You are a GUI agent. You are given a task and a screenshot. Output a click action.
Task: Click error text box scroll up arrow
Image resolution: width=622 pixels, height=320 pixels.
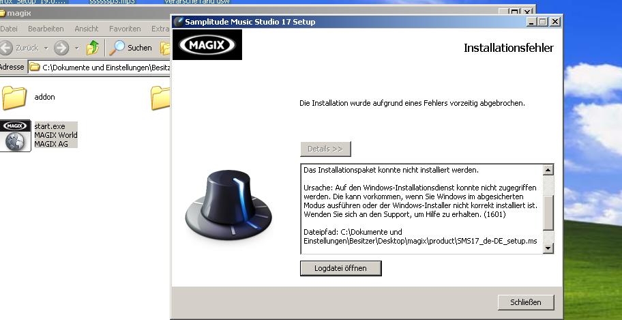pos(548,170)
